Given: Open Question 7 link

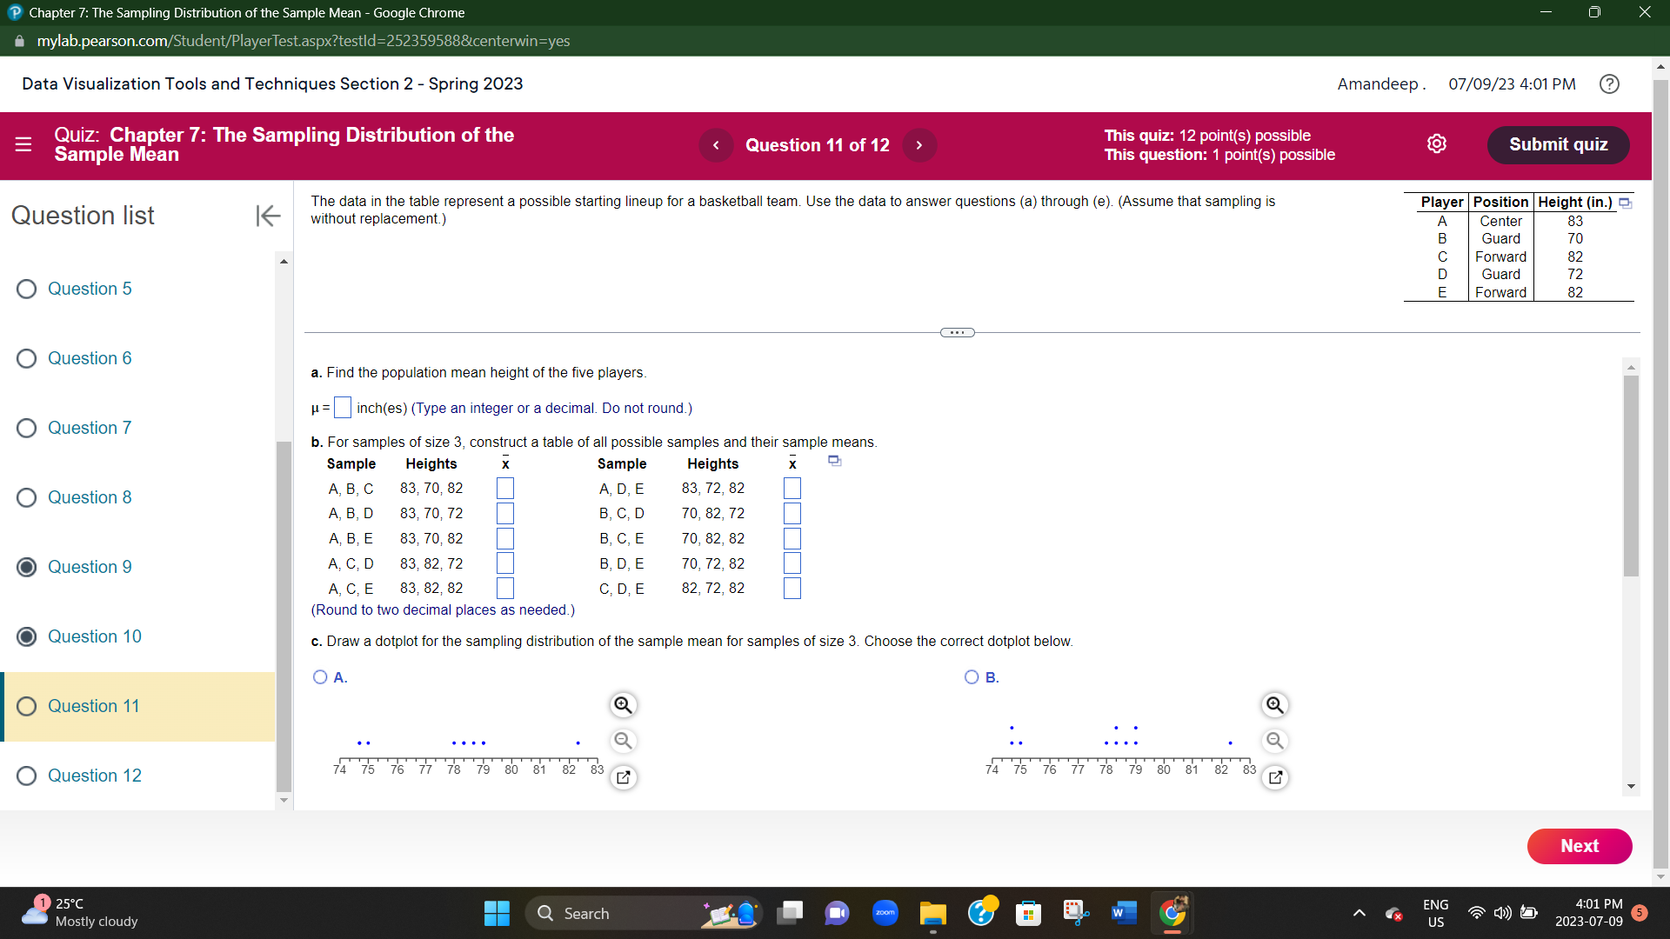Looking at the screenshot, I should (x=90, y=428).
